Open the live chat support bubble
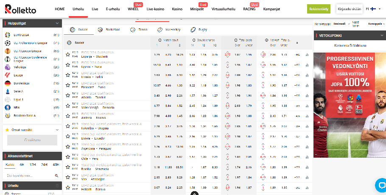This screenshot has height=195, width=386. tap(380, 184)
